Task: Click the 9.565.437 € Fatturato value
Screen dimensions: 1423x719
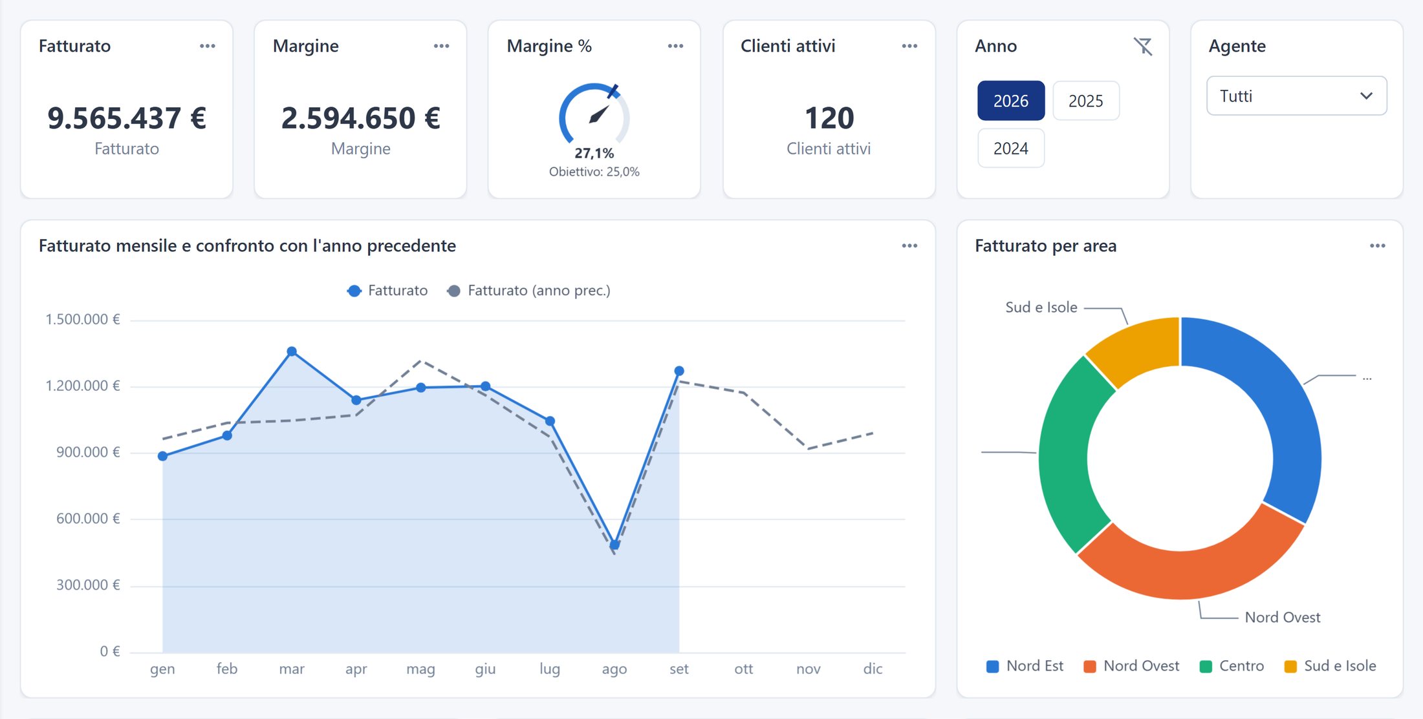Action: (x=127, y=118)
